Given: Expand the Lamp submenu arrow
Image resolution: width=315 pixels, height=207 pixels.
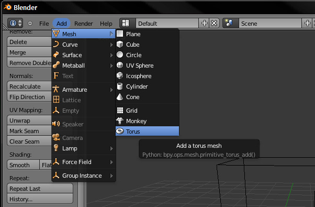Looking at the screenshot, I should pyautogui.click(x=111, y=148).
